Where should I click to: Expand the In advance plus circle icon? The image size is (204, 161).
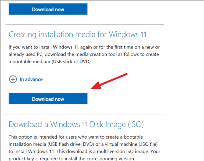point(13,79)
